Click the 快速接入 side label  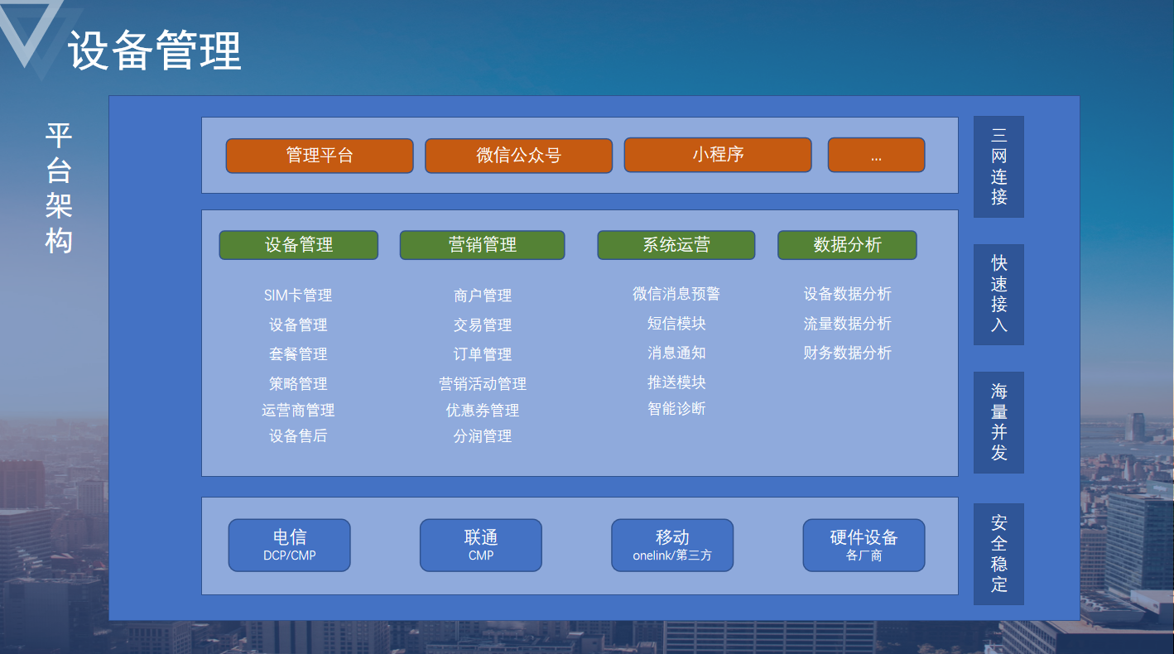[x=998, y=295]
